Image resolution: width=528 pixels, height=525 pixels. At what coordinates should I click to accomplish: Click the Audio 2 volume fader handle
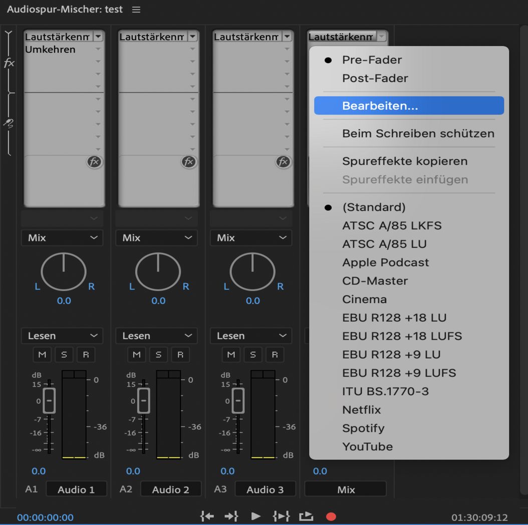144,401
